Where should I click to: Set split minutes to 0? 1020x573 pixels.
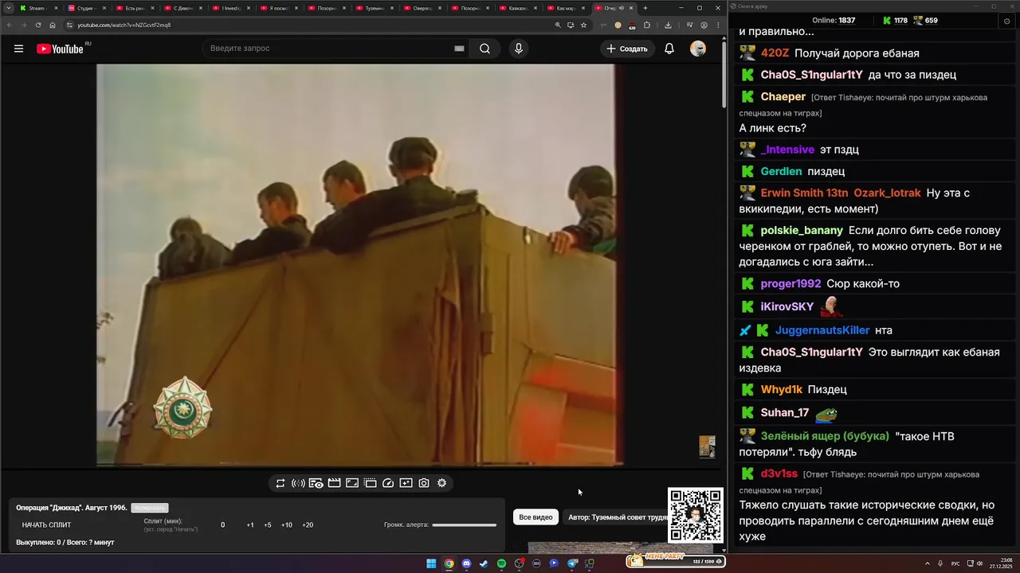coord(223,525)
